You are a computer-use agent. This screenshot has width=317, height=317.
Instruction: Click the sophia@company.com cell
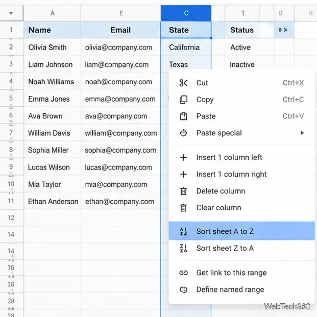click(x=121, y=150)
